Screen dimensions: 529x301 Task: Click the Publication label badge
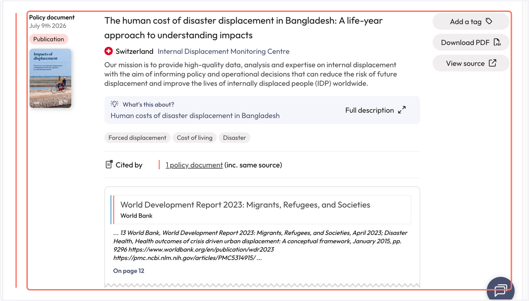(x=48, y=39)
